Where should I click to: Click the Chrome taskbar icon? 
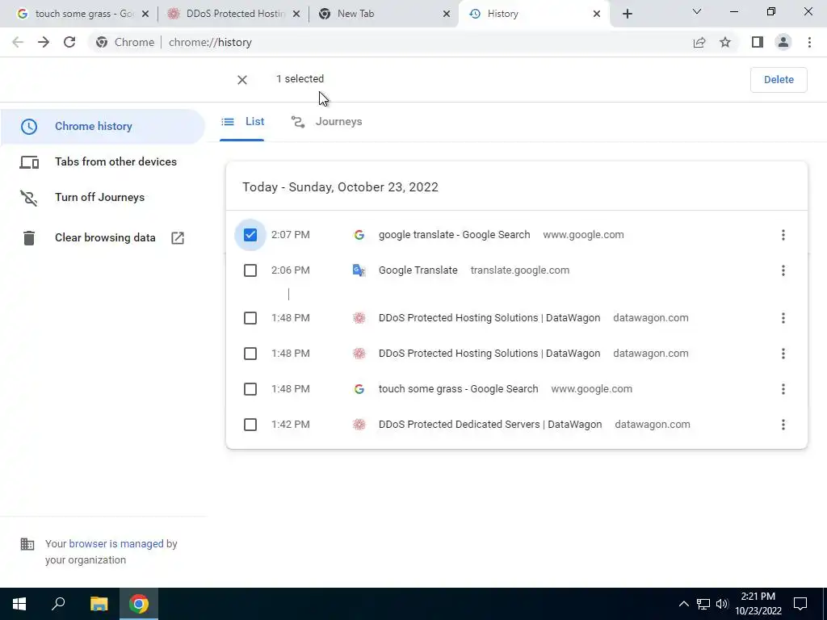pyautogui.click(x=138, y=604)
